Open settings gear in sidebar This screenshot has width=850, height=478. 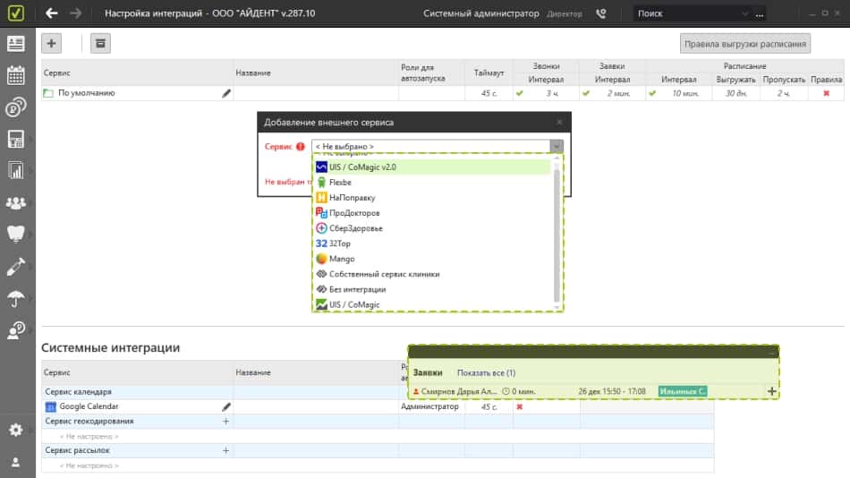point(15,431)
